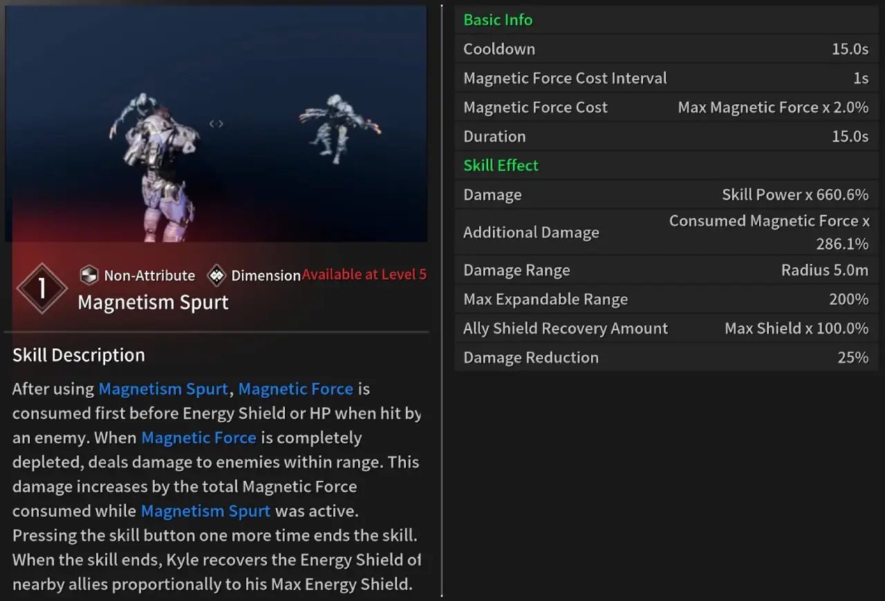Select the diamond badge beside Dimension label
This screenshot has width=885, height=601.
tap(216, 275)
